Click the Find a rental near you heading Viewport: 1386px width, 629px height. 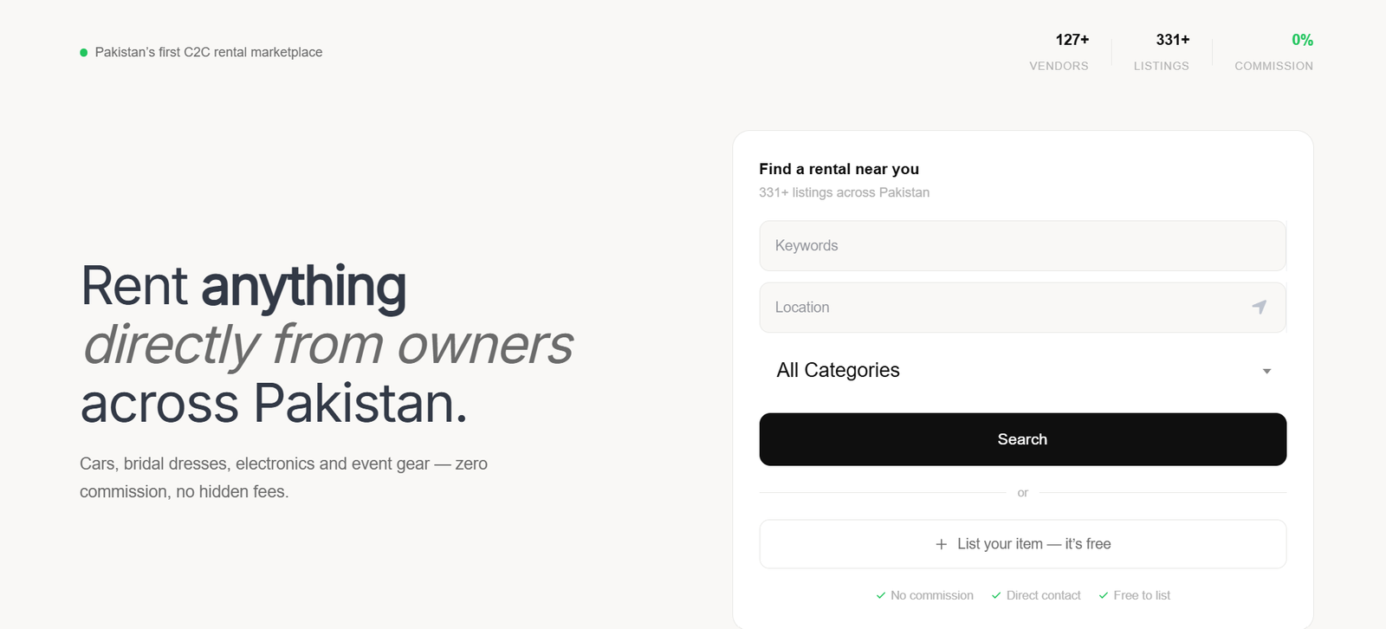tap(839, 169)
